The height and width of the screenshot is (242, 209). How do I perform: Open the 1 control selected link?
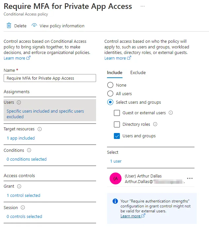point(23,195)
